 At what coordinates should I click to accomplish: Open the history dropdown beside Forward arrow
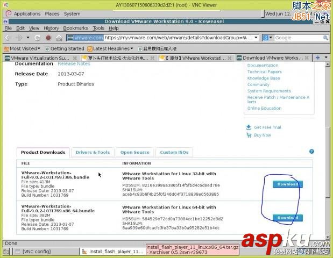(28, 38)
